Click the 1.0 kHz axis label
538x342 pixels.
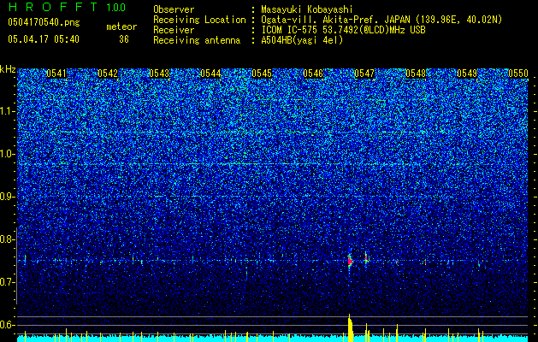coord(8,154)
